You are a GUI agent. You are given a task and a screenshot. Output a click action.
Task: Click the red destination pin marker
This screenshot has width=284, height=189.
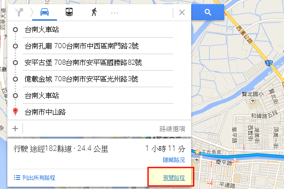pos(16,111)
